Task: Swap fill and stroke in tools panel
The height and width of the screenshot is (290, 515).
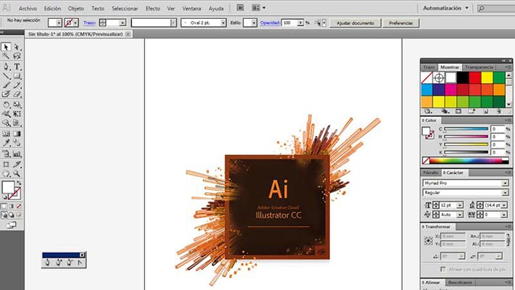Action: click(x=19, y=183)
